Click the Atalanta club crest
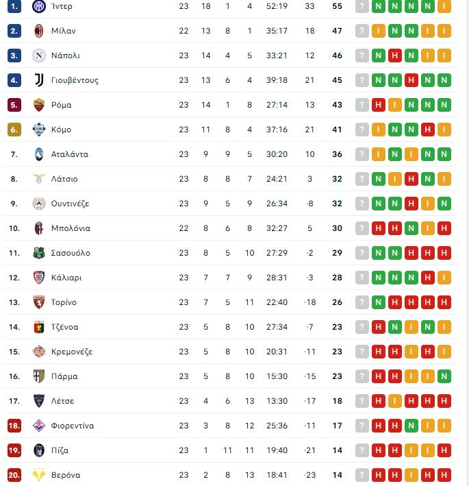The height and width of the screenshot is (486, 469). pos(38,154)
